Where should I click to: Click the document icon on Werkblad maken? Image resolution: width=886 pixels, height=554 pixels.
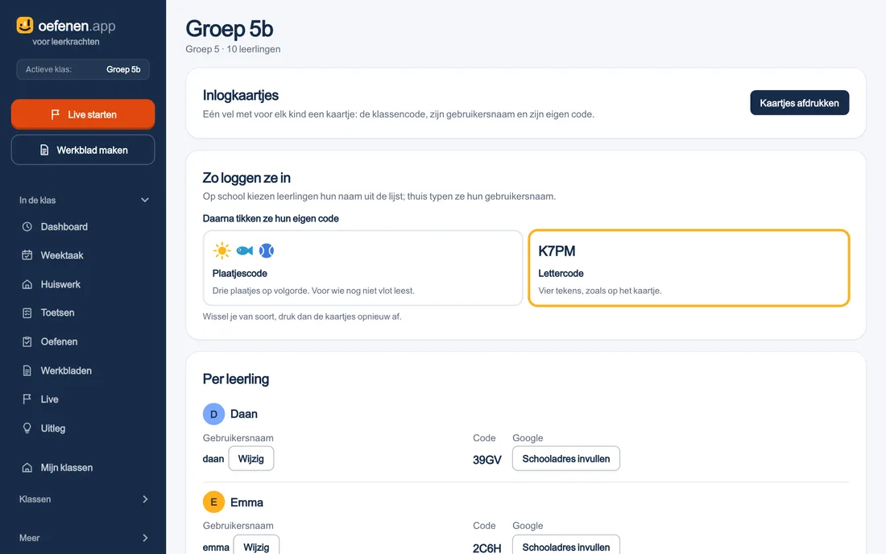click(44, 151)
